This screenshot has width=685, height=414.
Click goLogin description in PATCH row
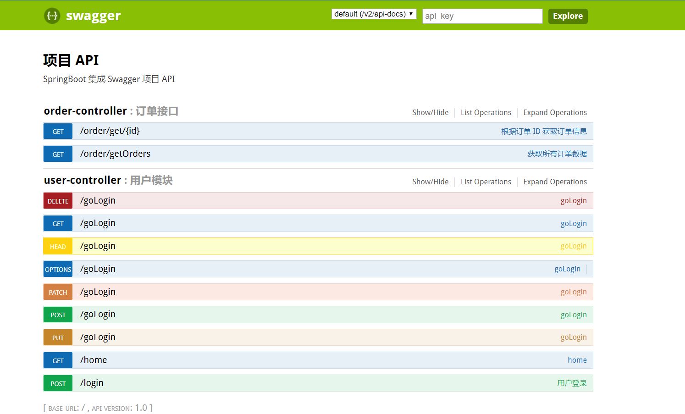(574, 292)
